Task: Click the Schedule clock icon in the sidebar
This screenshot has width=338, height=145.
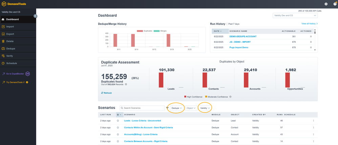Action: click(3, 63)
